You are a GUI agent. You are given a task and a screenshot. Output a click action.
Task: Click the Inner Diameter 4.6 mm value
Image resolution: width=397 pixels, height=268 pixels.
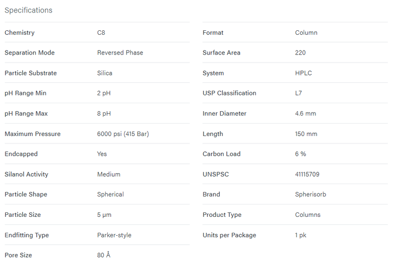(x=305, y=114)
